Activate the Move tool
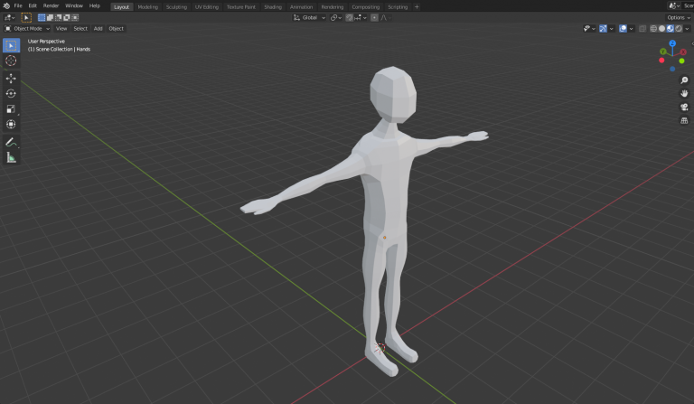 [11, 79]
